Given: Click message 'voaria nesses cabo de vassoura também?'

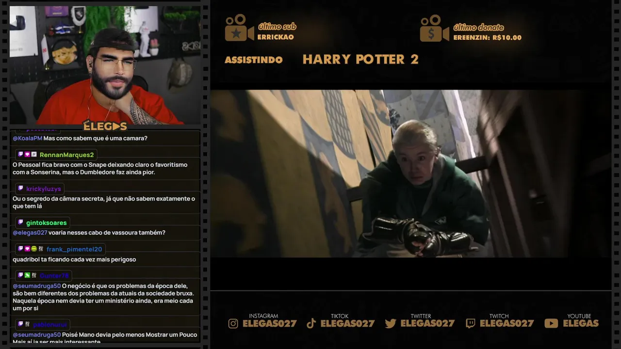Looking at the screenshot, I should coord(107,233).
